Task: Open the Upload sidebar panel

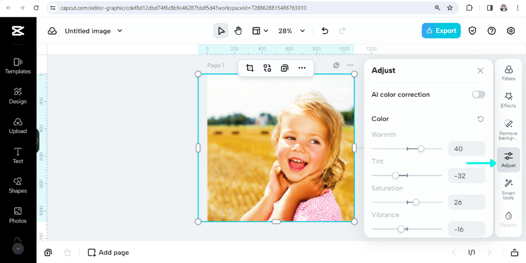Action: pos(18,126)
